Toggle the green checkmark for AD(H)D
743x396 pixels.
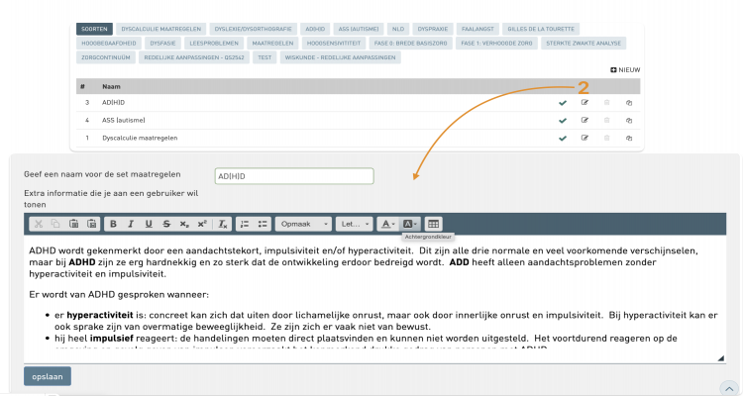click(563, 102)
